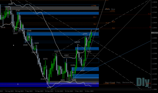Select the 28 Aug 2023 date marker
158x93 pixels.
click(x=19, y=91)
